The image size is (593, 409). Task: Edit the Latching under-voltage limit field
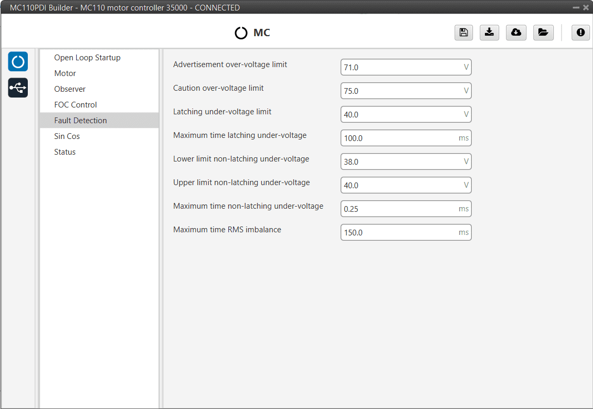point(406,114)
